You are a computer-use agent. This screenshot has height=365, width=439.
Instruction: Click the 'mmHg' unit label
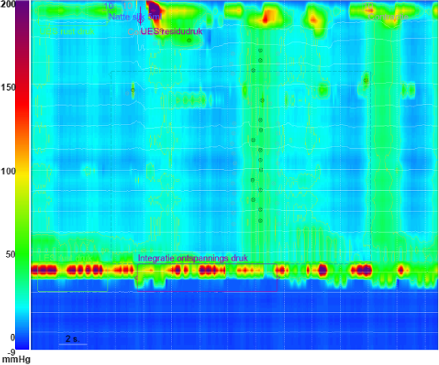pos(16,359)
